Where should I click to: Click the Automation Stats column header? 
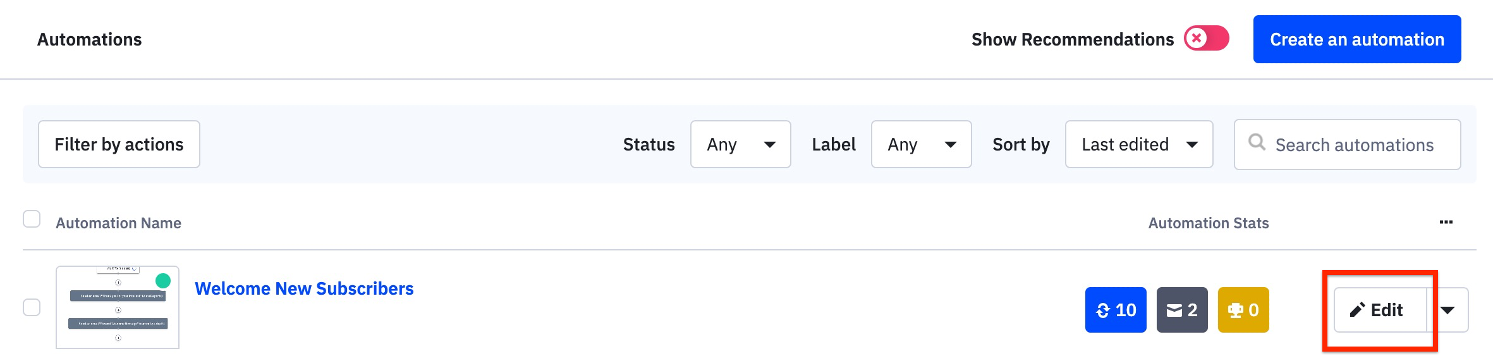coord(1209,223)
